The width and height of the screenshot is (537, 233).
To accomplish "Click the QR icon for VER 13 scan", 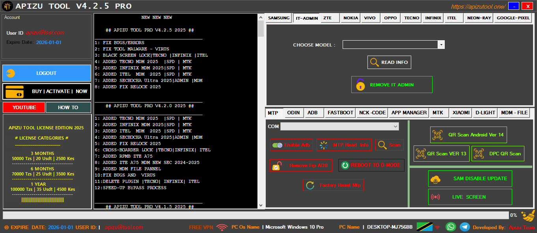I will pos(421,153).
